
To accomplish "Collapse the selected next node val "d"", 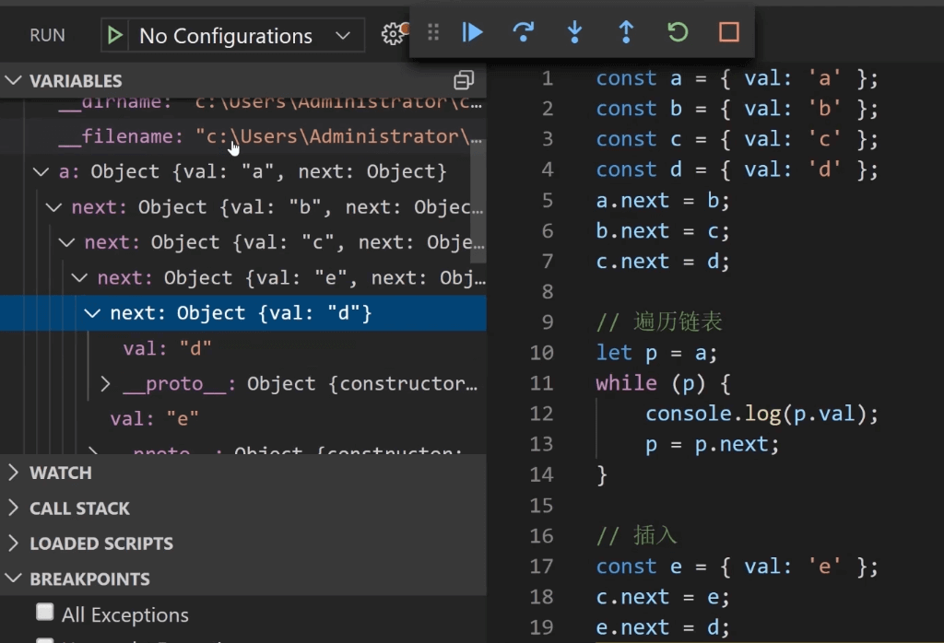I will point(92,313).
